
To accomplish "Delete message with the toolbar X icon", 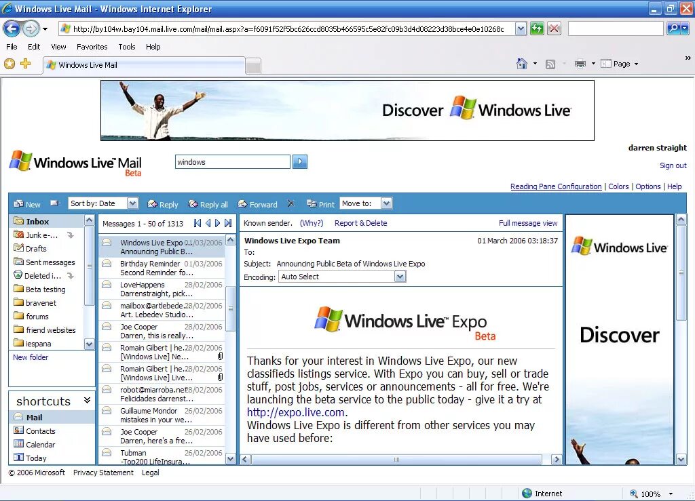I will (x=290, y=203).
